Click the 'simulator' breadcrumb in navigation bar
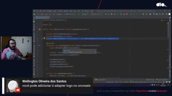The height and width of the screenshot is (96, 172). click(x=59, y=14)
